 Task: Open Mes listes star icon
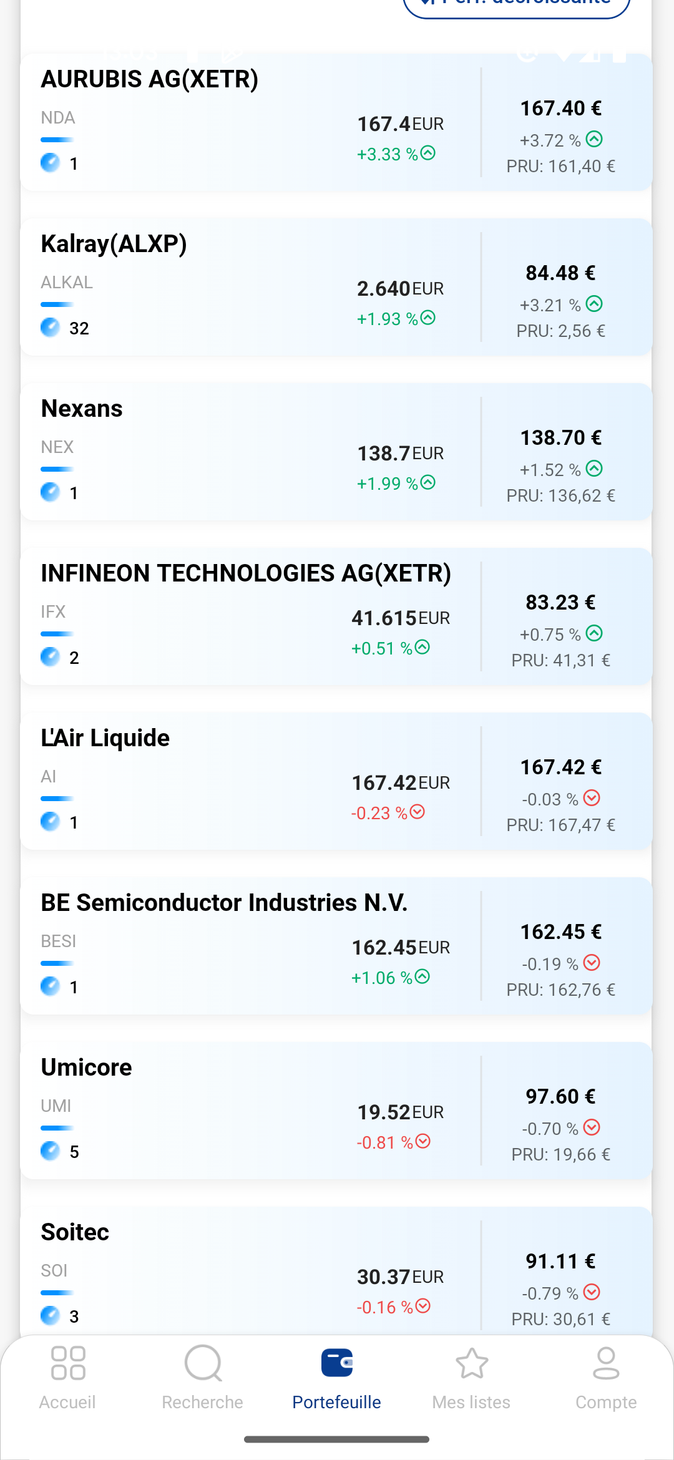click(x=472, y=1363)
